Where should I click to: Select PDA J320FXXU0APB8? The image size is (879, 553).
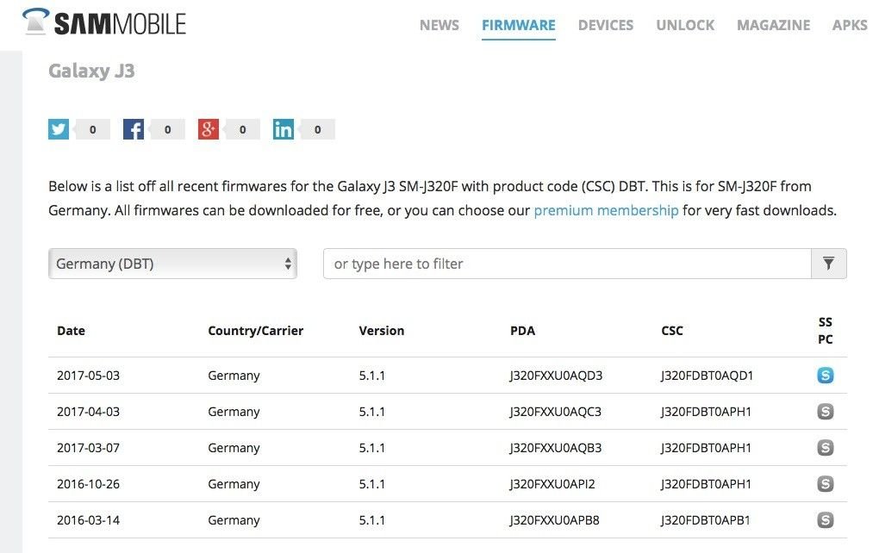554,520
